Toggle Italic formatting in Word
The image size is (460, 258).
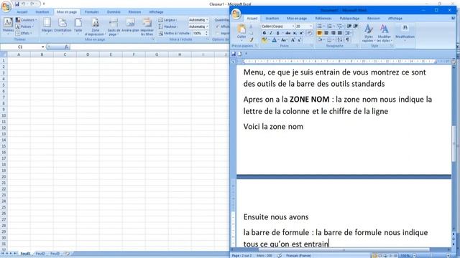pyautogui.click(x=271, y=33)
